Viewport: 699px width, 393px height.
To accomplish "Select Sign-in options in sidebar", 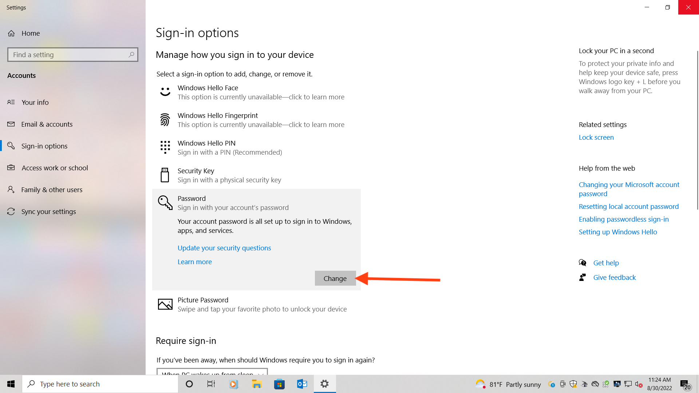I will point(73,146).
